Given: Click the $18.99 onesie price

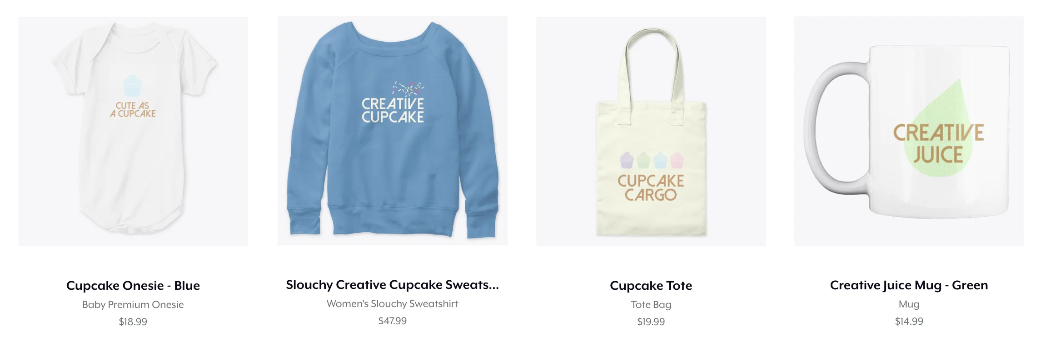Looking at the screenshot, I should coord(133,322).
